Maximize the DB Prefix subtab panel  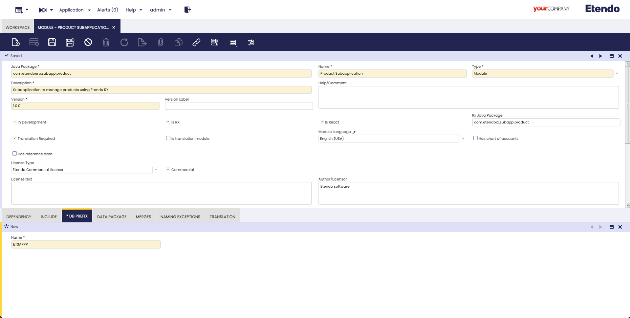coord(612,227)
